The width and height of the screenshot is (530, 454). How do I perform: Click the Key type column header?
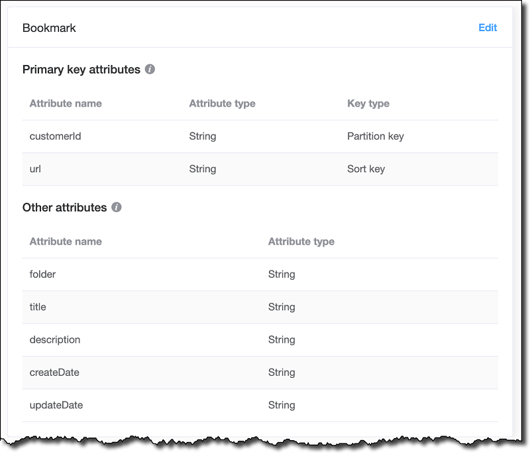point(368,103)
